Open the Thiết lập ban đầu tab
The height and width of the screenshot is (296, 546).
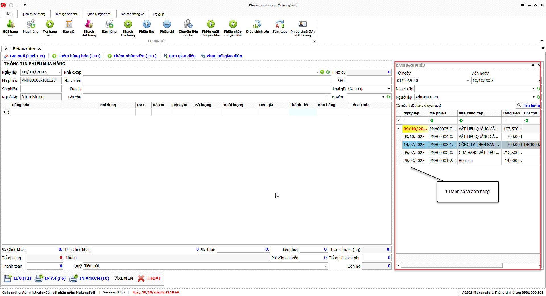click(x=66, y=14)
